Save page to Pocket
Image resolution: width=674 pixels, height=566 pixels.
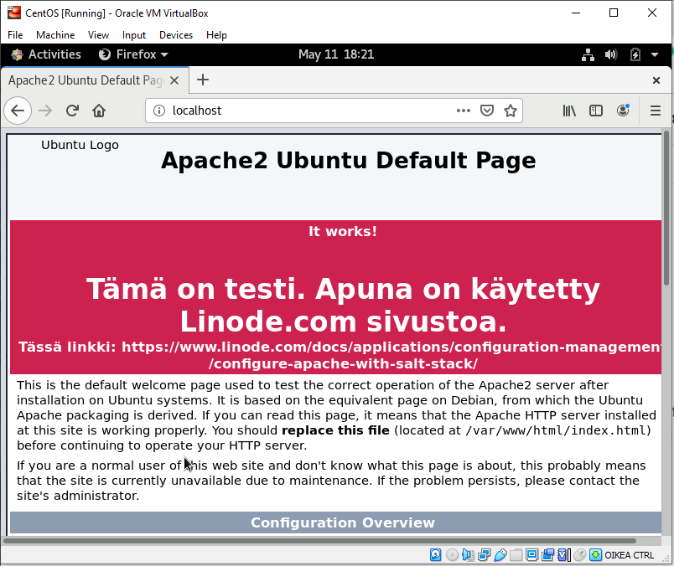pos(487,111)
